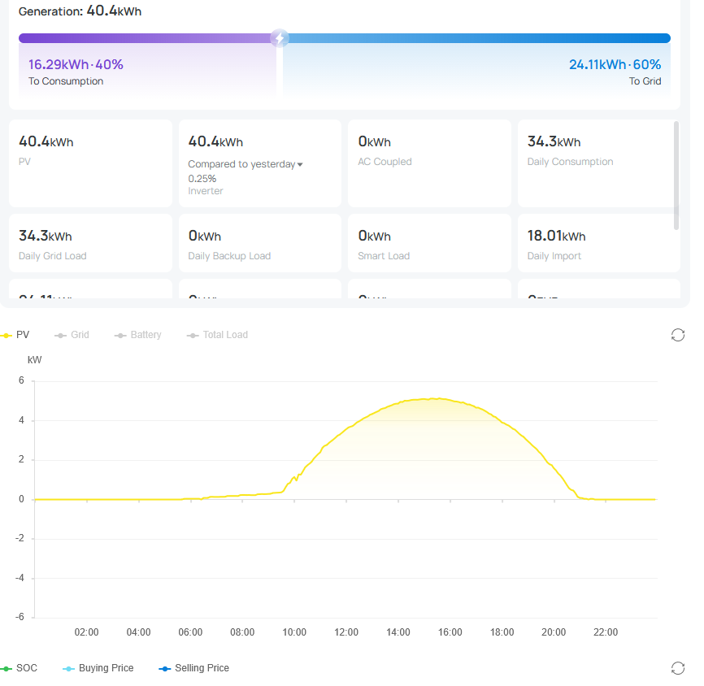Image resolution: width=704 pixels, height=686 pixels.
Task: Refresh the SOC and price chart
Action: point(677,668)
